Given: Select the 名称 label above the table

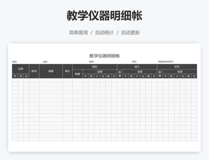Looking at the screenshot, I should pyautogui.click(x=45, y=62).
